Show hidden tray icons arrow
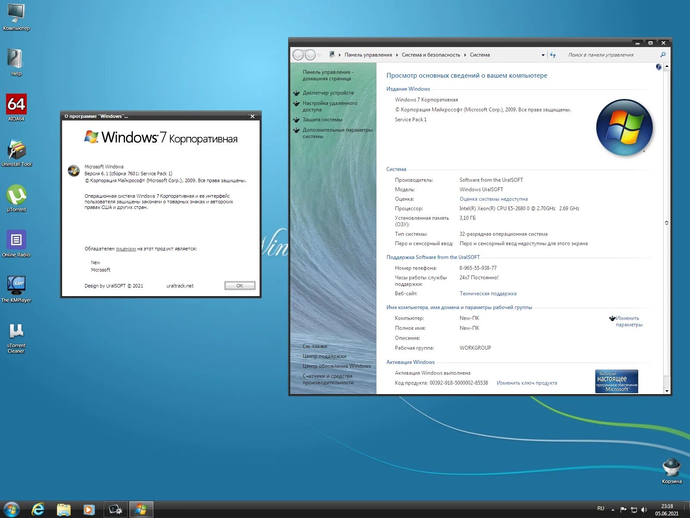 (x=613, y=510)
